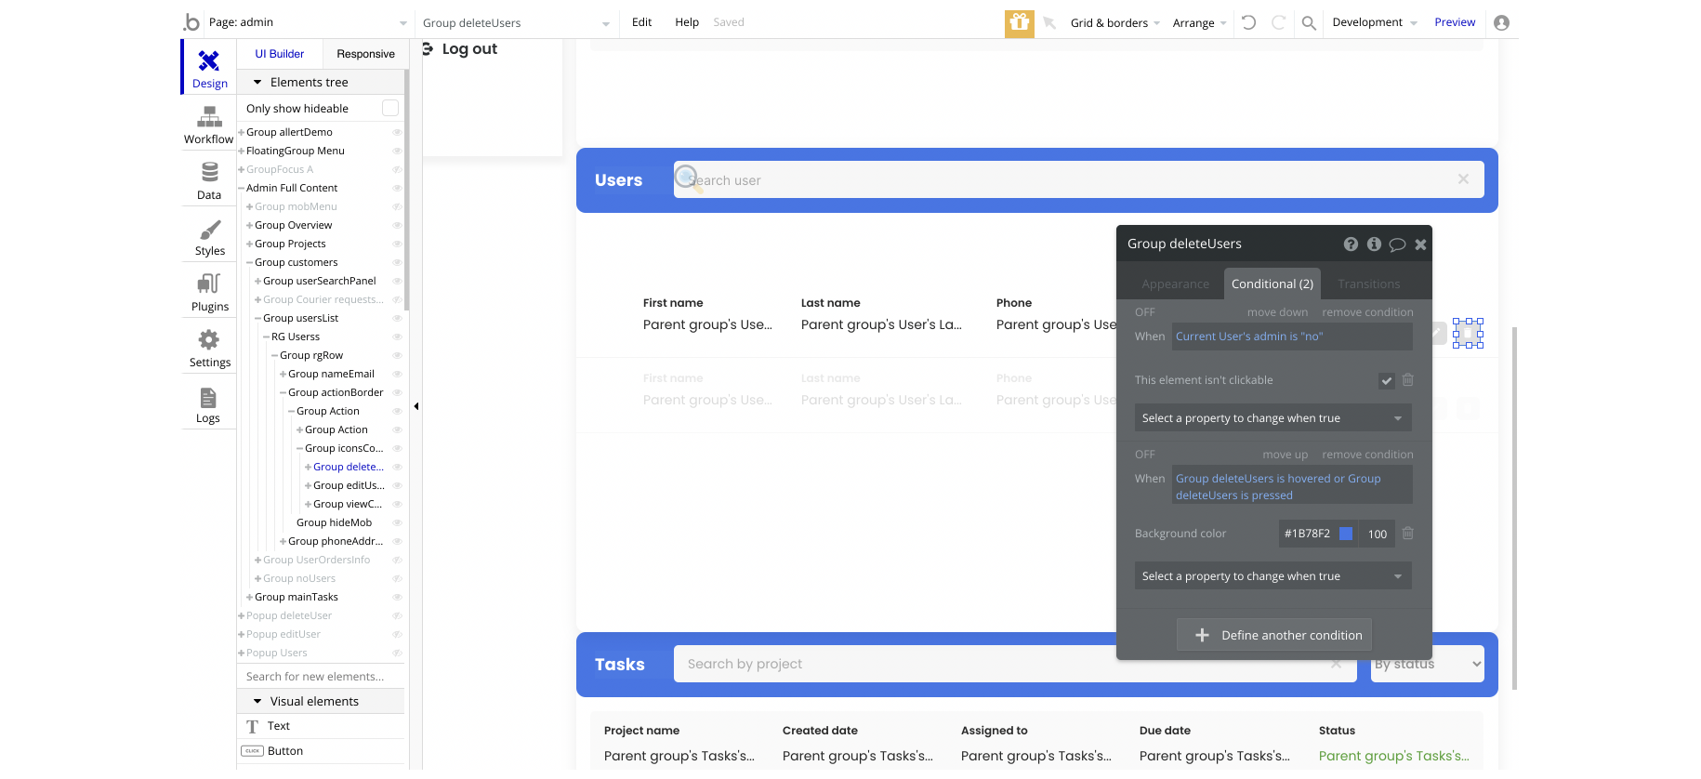Click the Preview link
Screen dimensions: 1701x779
[1454, 22]
